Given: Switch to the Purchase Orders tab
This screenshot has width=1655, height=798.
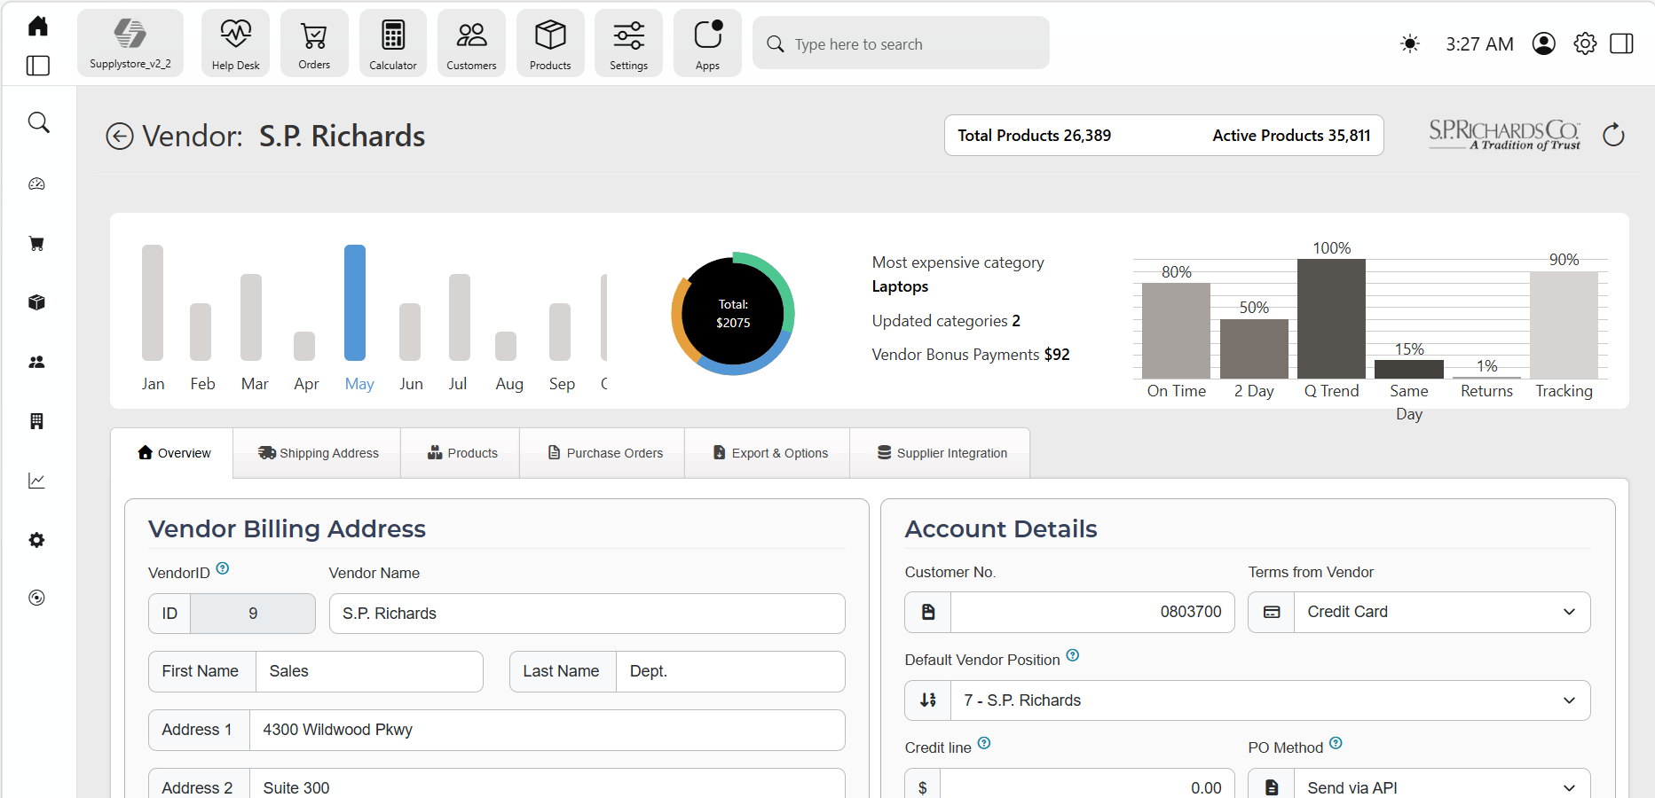Looking at the screenshot, I should pos(605,453).
